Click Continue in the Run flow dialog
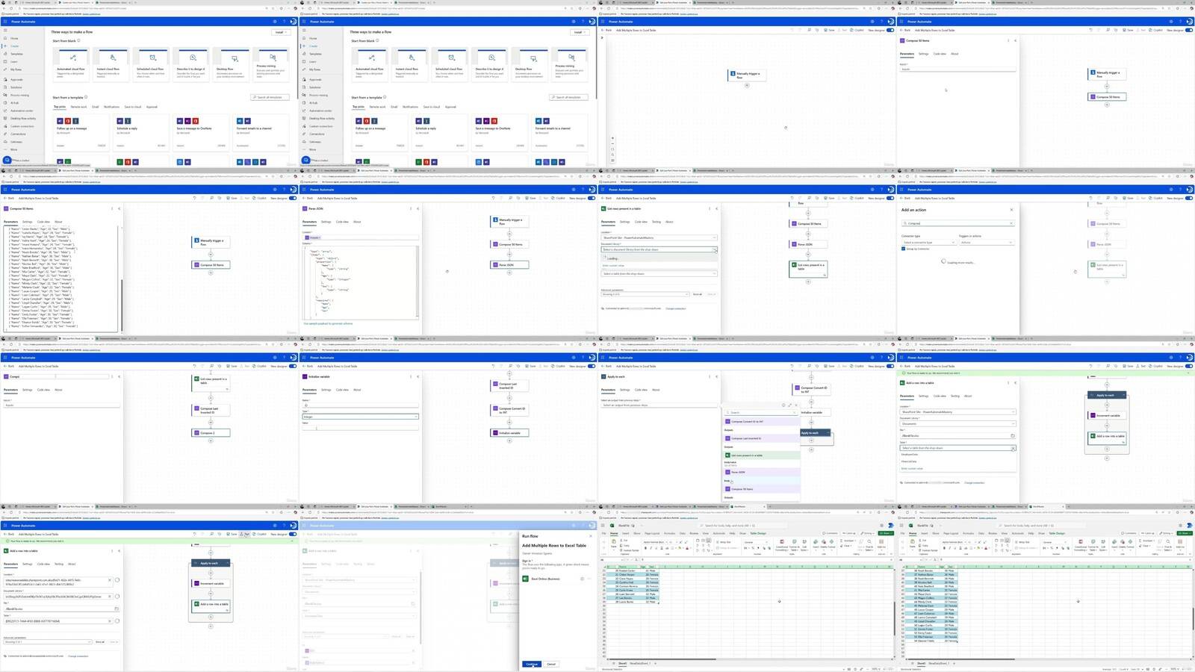This screenshot has width=1195, height=672. [531, 664]
